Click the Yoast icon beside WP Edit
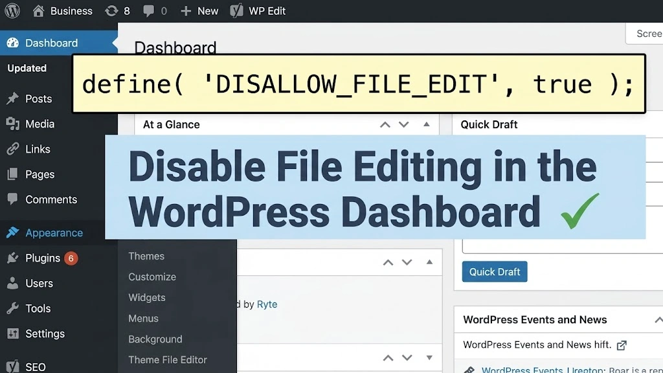663x373 pixels. point(236,10)
